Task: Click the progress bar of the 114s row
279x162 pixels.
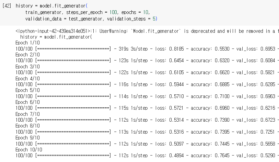Action: point(73,96)
